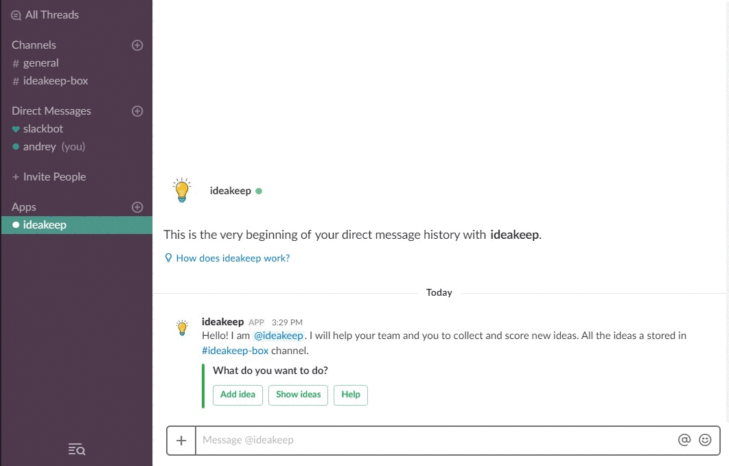The image size is (729, 466).
Task: Click the APP badge next to ideakeep
Action: pyautogui.click(x=256, y=323)
